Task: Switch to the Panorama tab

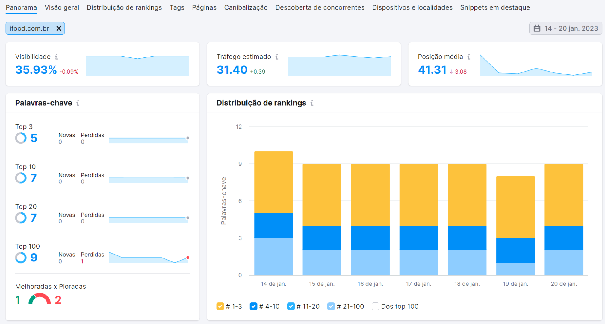Action: click(21, 7)
